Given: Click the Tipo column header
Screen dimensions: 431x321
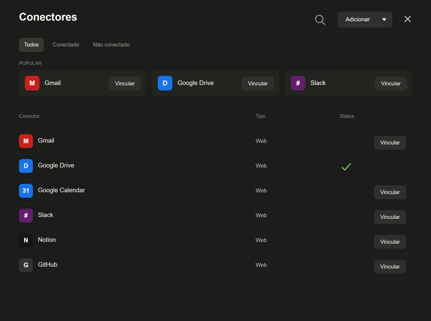Looking at the screenshot, I should point(260,116).
